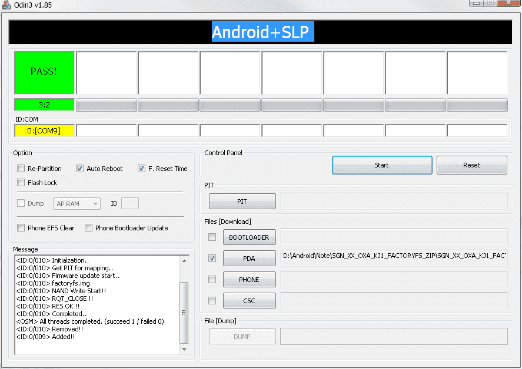Viewport: 522px width, 369px height.
Task: Click the log line 'factoryfs.img'
Action: [53, 283]
